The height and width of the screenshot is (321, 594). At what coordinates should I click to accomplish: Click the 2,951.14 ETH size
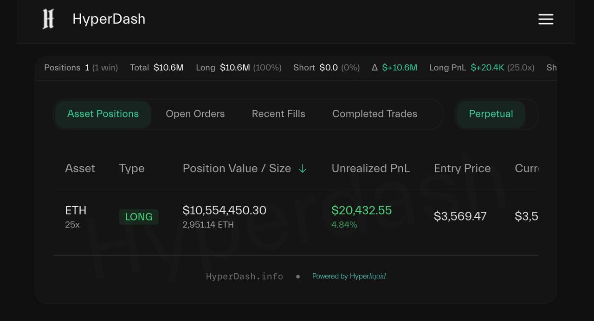point(208,225)
